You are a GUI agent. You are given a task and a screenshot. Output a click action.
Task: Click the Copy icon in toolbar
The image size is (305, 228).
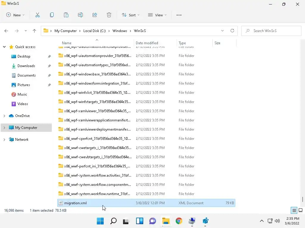point(52,15)
